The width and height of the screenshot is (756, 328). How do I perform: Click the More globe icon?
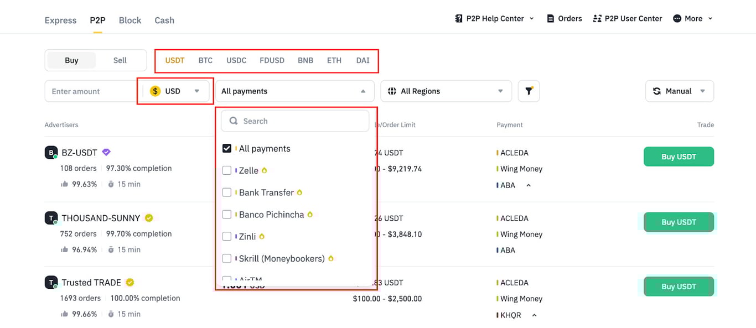(677, 18)
